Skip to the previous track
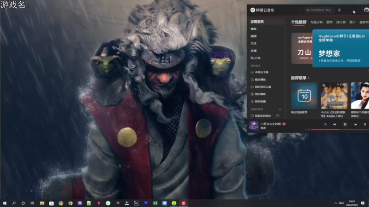Image resolution: width=369 pixels, height=207 pixels. tap(334, 124)
